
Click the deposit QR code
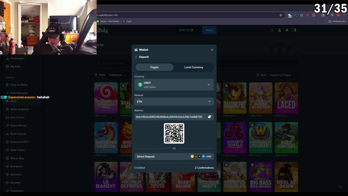pyautogui.click(x=174, y=133)
